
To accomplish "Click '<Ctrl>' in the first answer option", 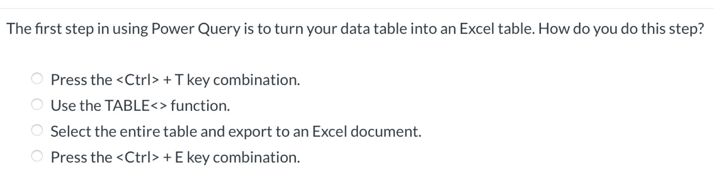I will (138, 80).
